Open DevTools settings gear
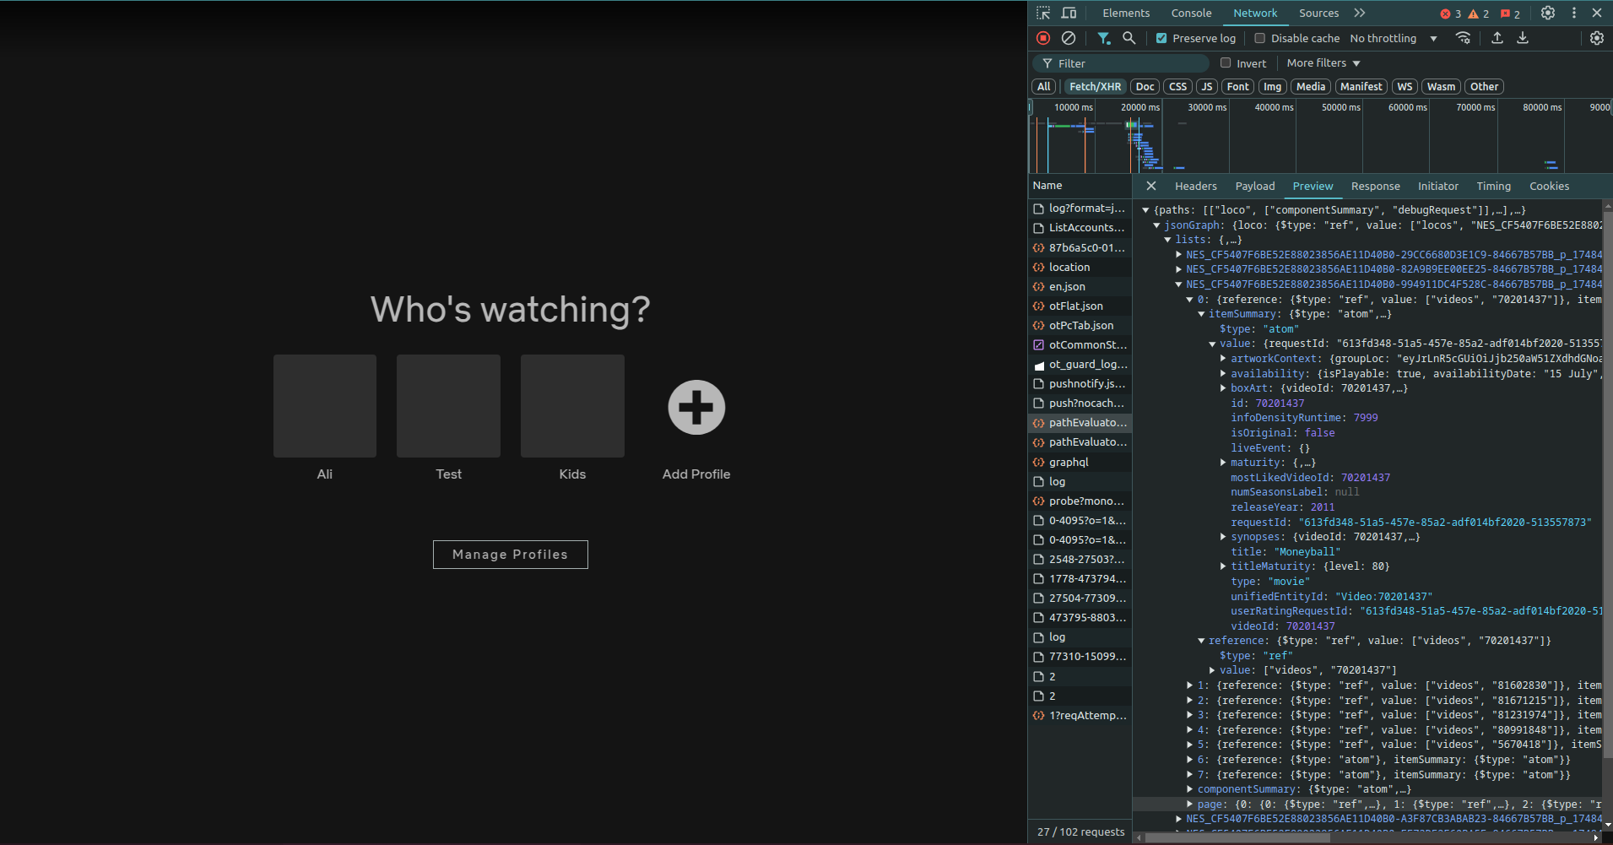Viewport: 1613px width, 845px height. click(x=1548, y=13)
